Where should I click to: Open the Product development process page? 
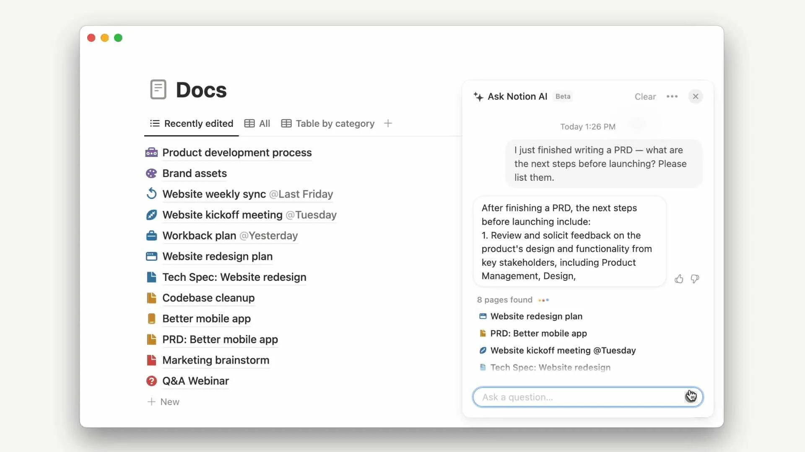[x=237, y=152]
